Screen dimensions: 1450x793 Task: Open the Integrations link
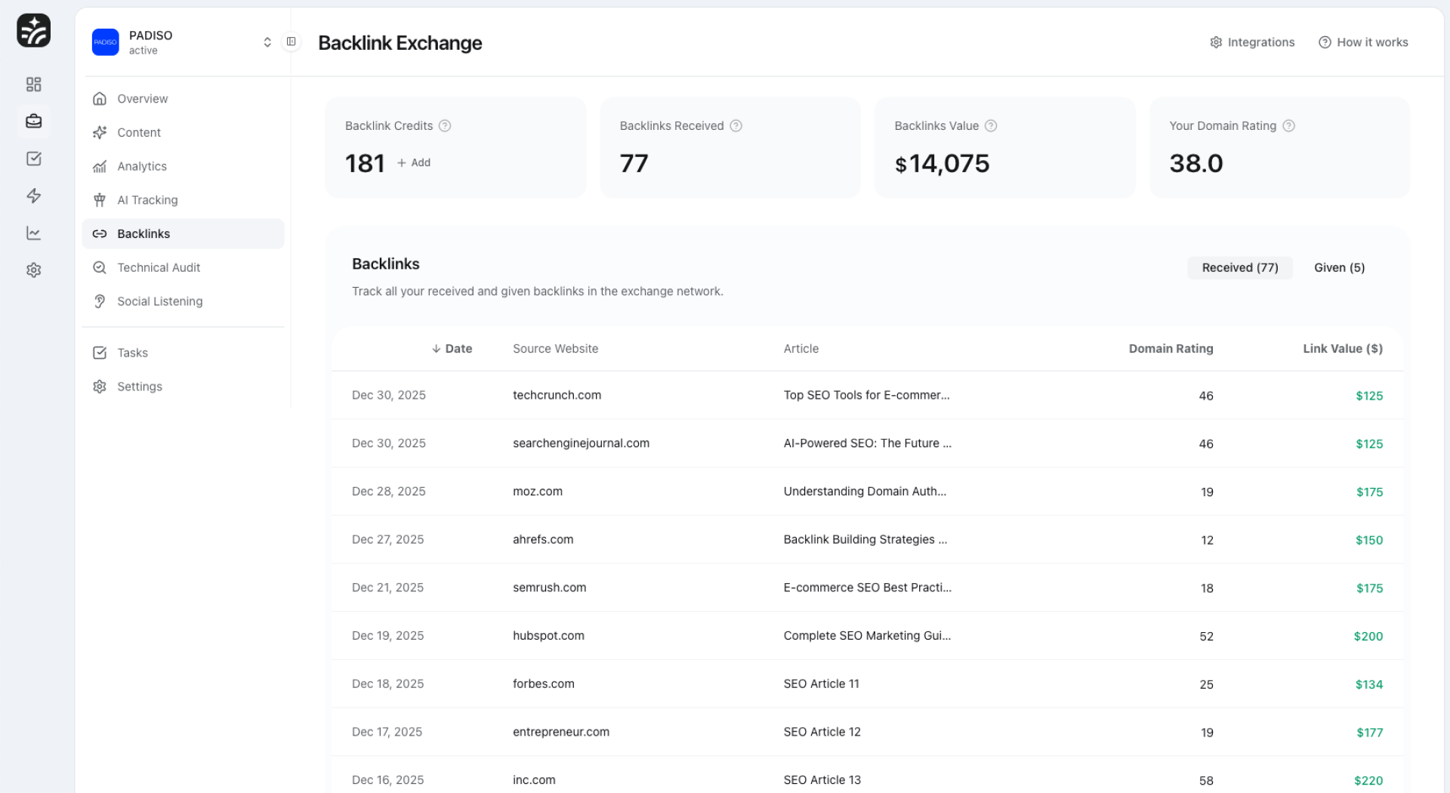point(1252,42)
